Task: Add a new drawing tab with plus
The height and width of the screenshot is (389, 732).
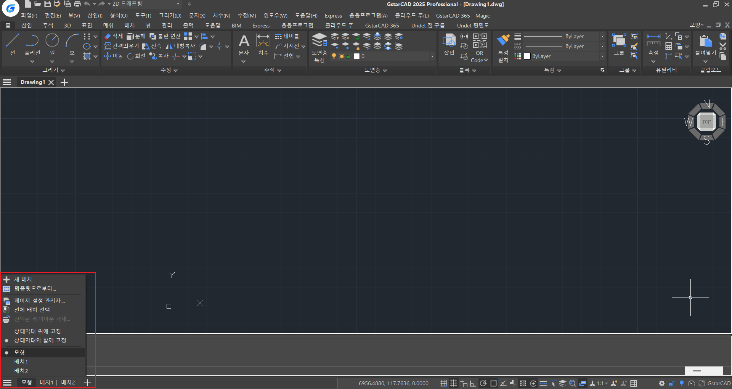Action: coord(64,82)
